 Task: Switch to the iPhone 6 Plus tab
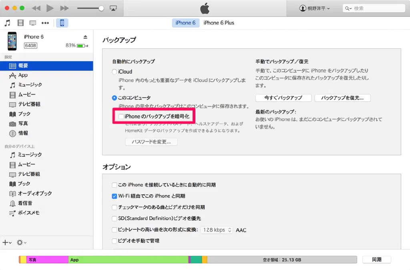pyautogui.click(x=219, y=23)
